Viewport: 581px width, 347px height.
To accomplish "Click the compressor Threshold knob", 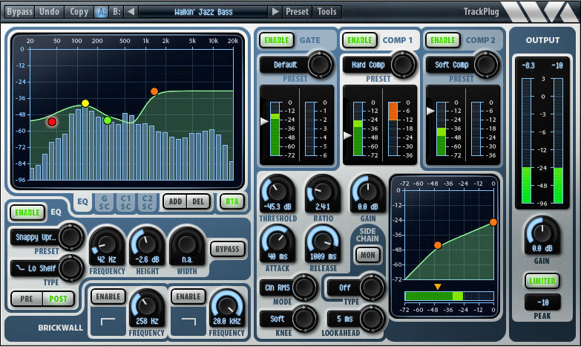I will point(278,192).
